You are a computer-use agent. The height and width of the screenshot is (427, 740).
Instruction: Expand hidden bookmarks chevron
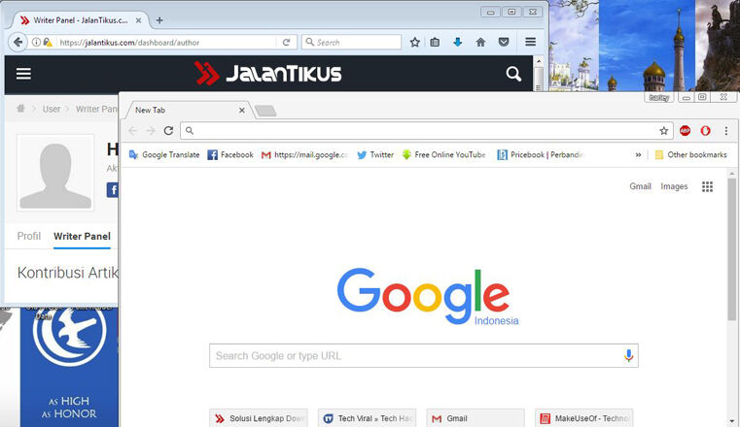(x=638, y=155)
